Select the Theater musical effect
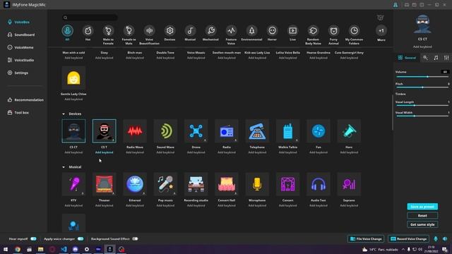The image size is (452, 254). (x=104, y=184)
